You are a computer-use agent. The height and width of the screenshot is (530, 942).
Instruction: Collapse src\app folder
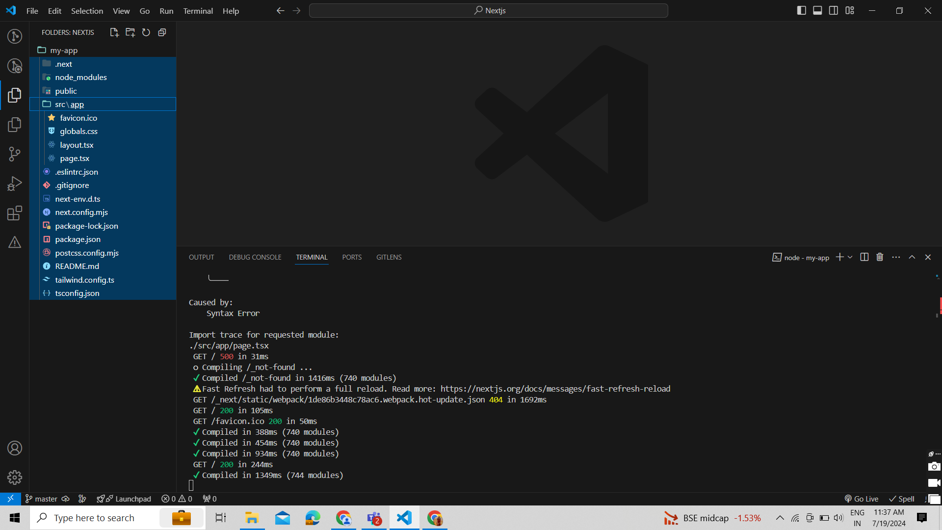[x=103, y=104]
